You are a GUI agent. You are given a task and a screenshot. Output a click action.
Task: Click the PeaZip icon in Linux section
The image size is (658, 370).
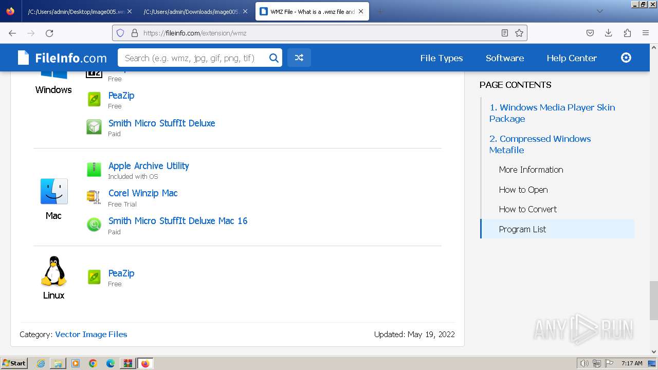pyautogui.click(x=94, y=277)
